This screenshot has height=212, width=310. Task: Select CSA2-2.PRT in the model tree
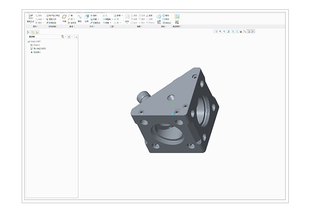tap(35, 41)
